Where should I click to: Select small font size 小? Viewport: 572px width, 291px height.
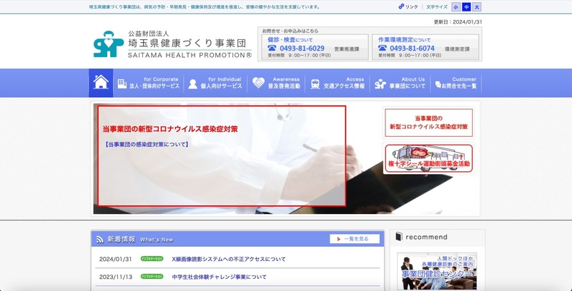coord(455,7)
